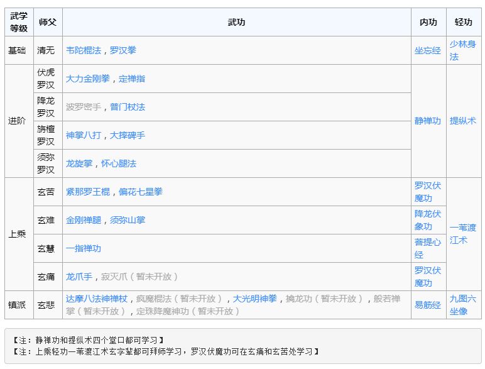Image resolution: width=485 pixels, height=369 pixels.
Task: Open the 易筋经 inner skill link
Action: point(427,305)
